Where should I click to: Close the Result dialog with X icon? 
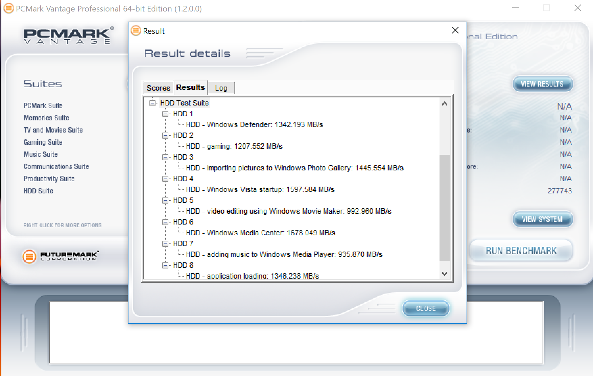tap(455, 30)
